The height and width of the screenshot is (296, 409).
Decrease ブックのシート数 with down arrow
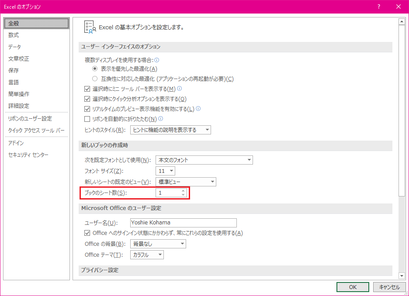tap(183, 195)
